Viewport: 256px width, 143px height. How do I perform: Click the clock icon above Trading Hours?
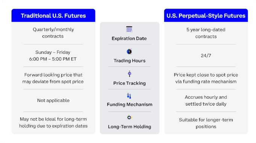[x=129, y=51]
